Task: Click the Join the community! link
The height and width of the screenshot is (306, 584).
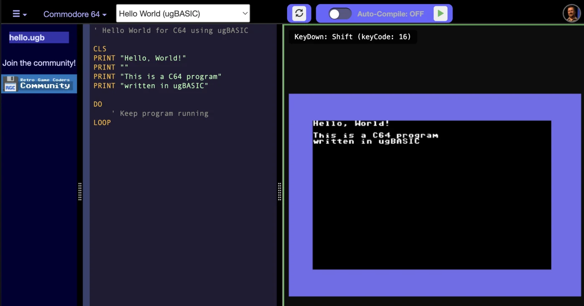Action: [39, 63]
